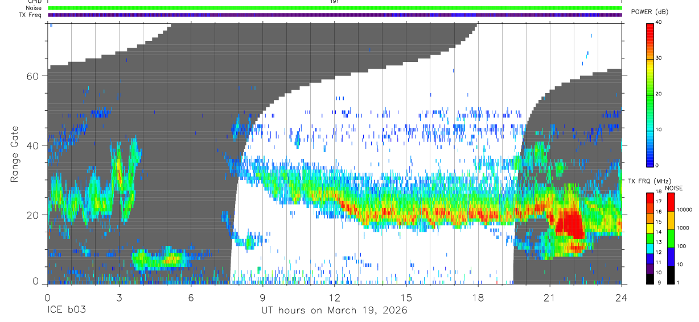Click 'UT hours on March 19, 2026' title

click(x=334, y=311)
